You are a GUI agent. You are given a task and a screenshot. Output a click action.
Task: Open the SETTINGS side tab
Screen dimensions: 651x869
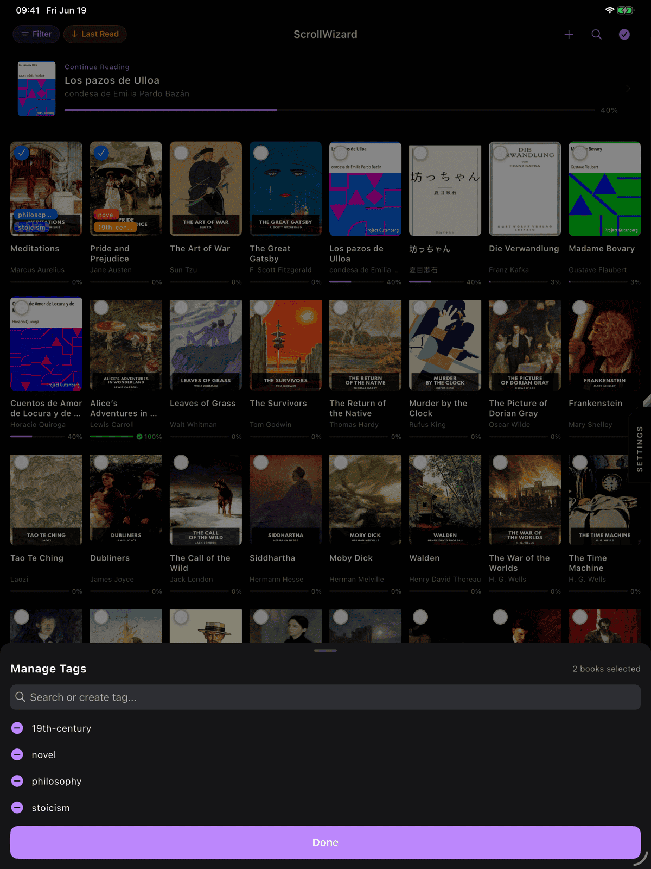point(640,449)
